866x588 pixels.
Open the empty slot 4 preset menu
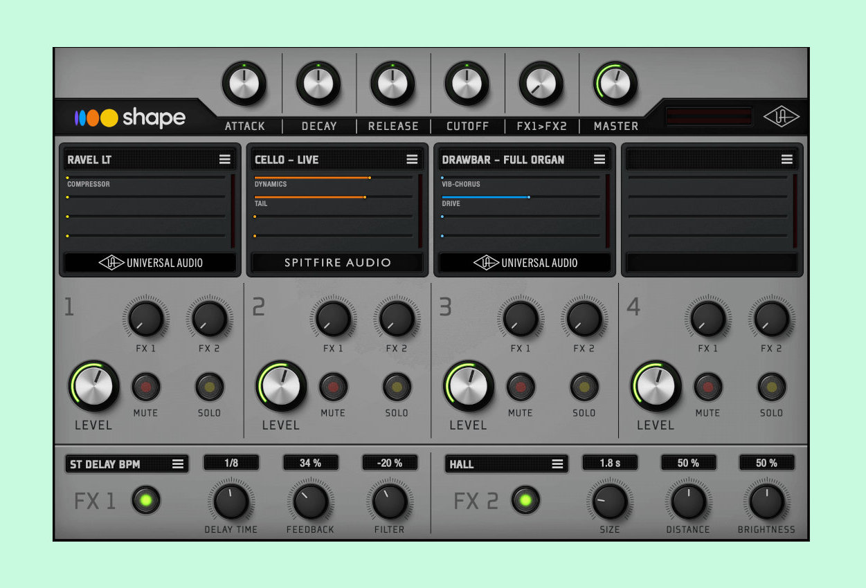(787, 159)
